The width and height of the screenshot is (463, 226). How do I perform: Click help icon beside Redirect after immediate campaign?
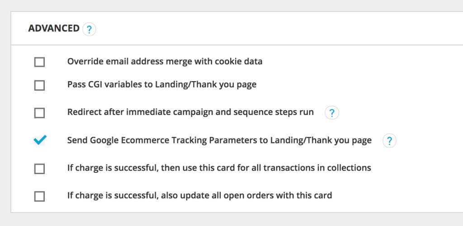pyautogui.click(x=331, y=112)
